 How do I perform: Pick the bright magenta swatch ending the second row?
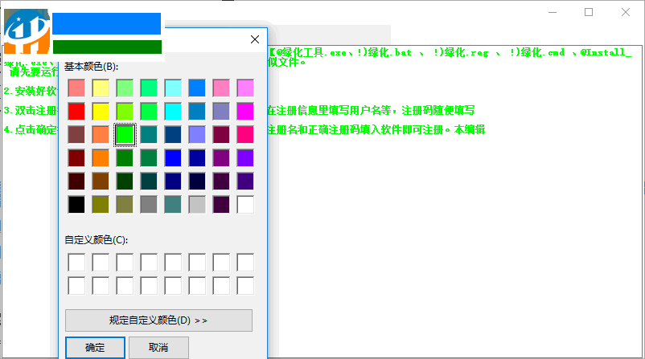tap(245, 112)
